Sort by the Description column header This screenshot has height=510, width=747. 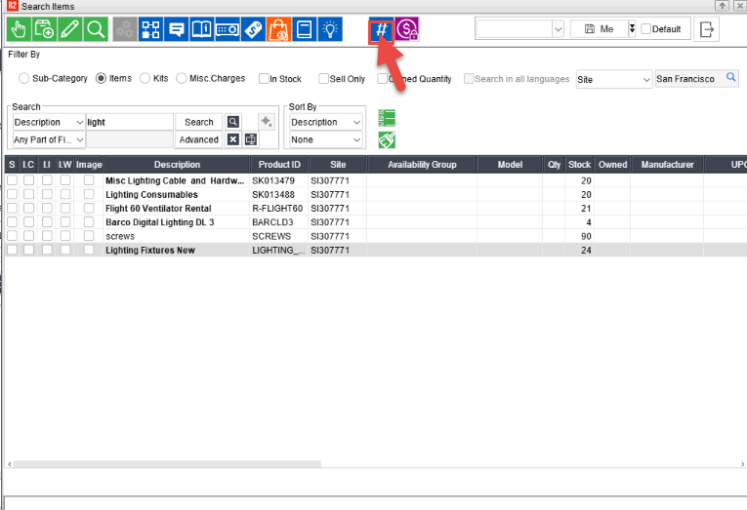[x=177, y=165]
